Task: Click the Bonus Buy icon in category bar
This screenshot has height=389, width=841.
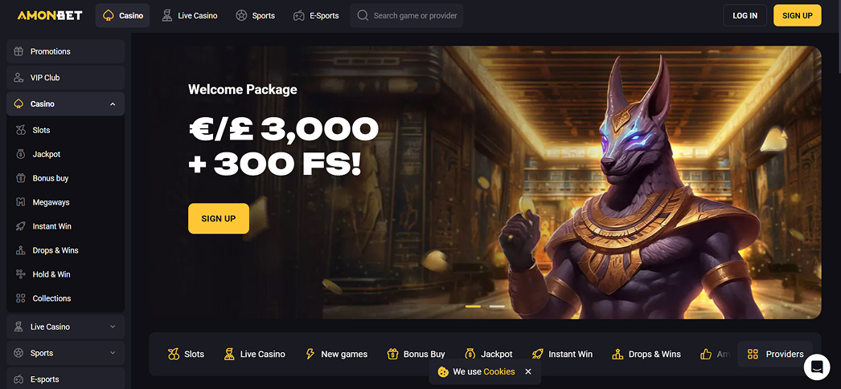Action: pos(392,355)
